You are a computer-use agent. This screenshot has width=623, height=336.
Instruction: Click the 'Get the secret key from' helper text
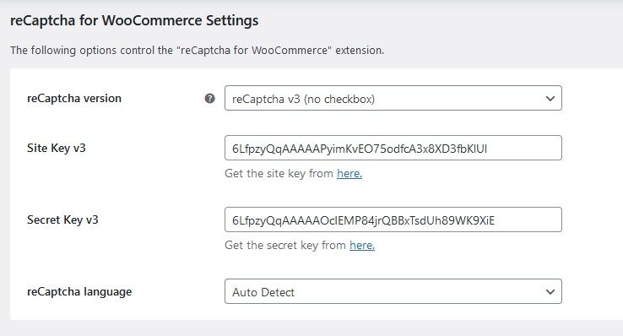click(x=285, y=245)
